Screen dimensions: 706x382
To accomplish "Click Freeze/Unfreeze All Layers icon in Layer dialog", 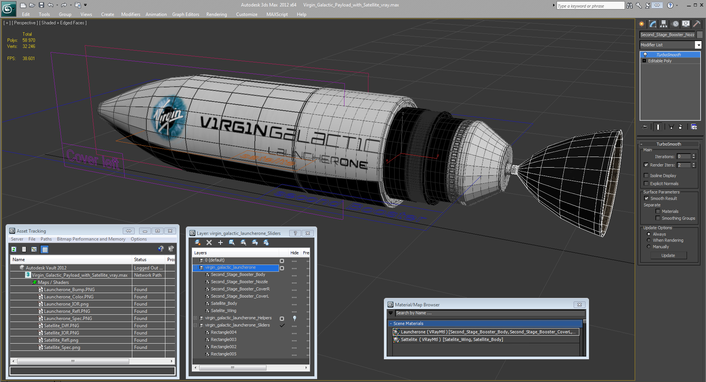I will (266, 243).
